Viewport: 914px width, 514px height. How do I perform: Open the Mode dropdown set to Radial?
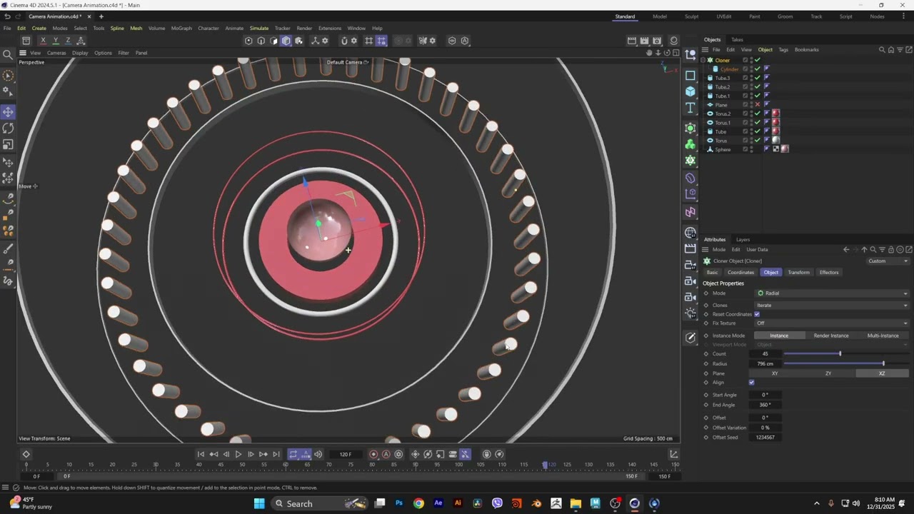point(832,293)
